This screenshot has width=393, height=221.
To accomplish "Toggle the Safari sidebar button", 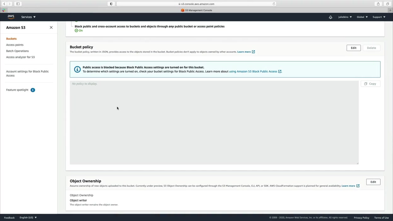I will (x=18, y=4).
